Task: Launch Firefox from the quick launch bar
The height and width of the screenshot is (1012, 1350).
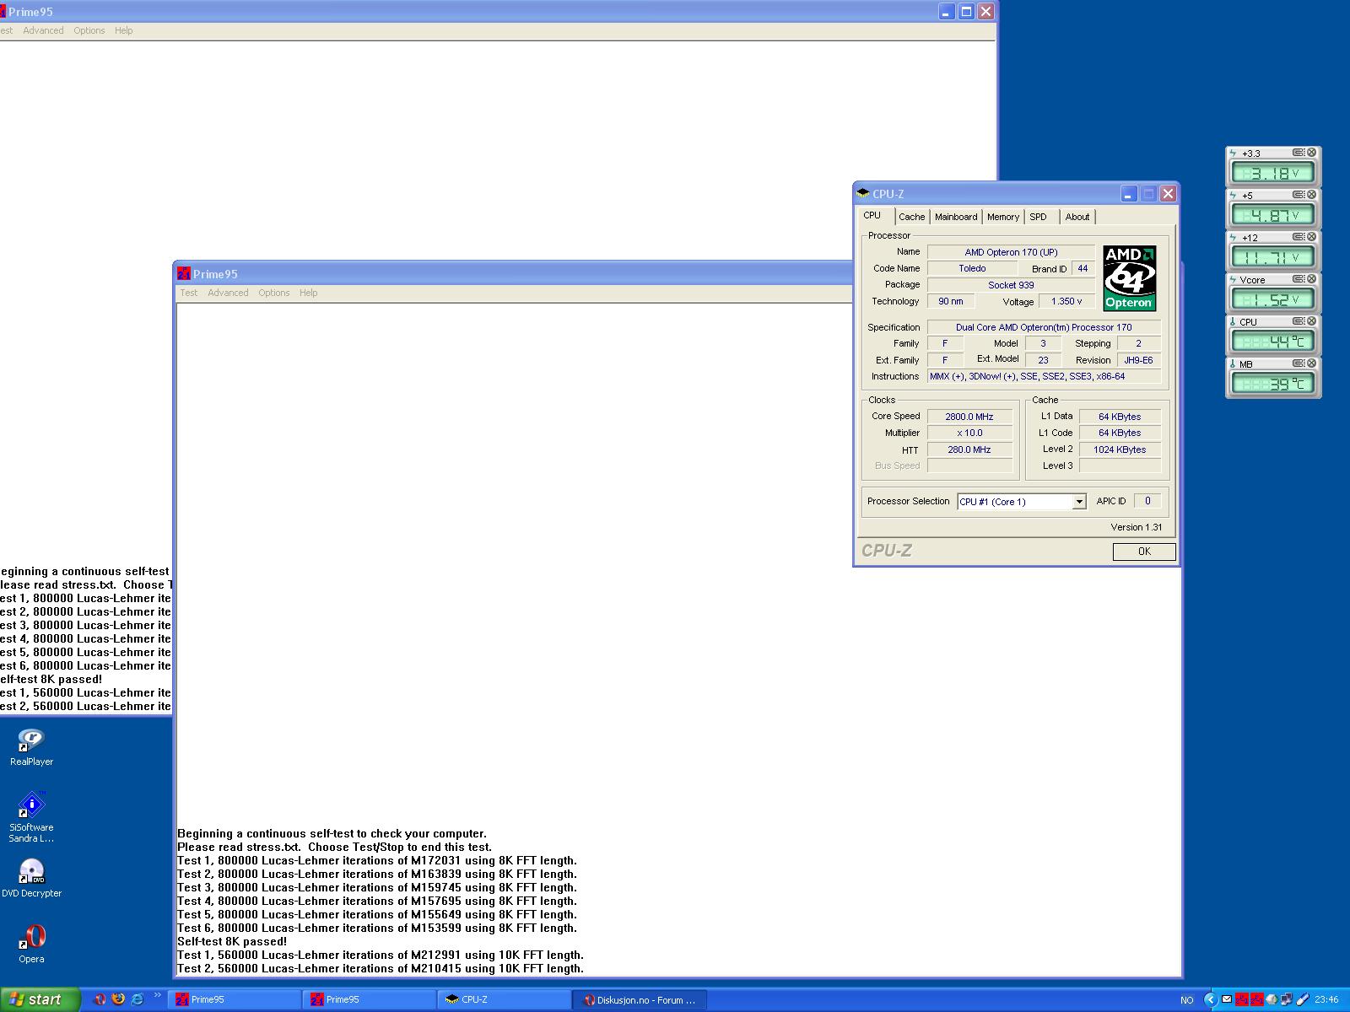Action: pyautogui.click(x=118, y=999)
